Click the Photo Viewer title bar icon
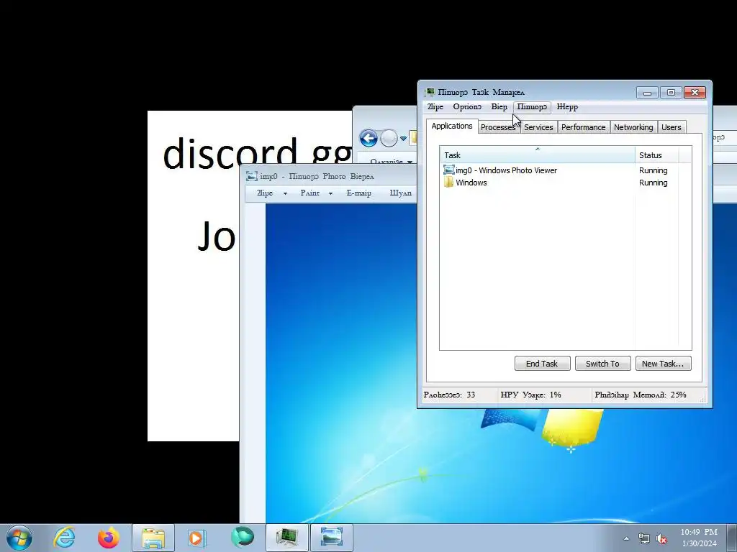The height and width of the screenshot is (552, 737). pyautogui.click(x=252, y=177)
